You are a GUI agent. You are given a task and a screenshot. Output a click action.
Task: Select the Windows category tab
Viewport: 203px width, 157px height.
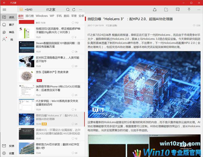click(x=42, y=16)
